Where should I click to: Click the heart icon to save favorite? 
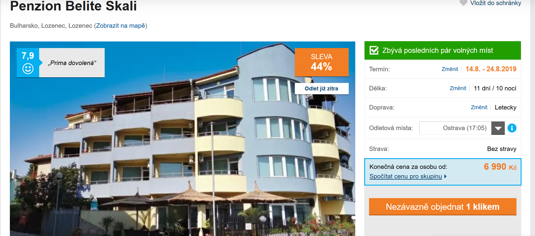click(x=463, y=3)
